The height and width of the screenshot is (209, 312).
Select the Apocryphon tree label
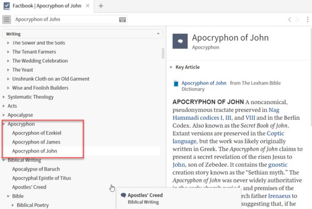tap(22, 124)
